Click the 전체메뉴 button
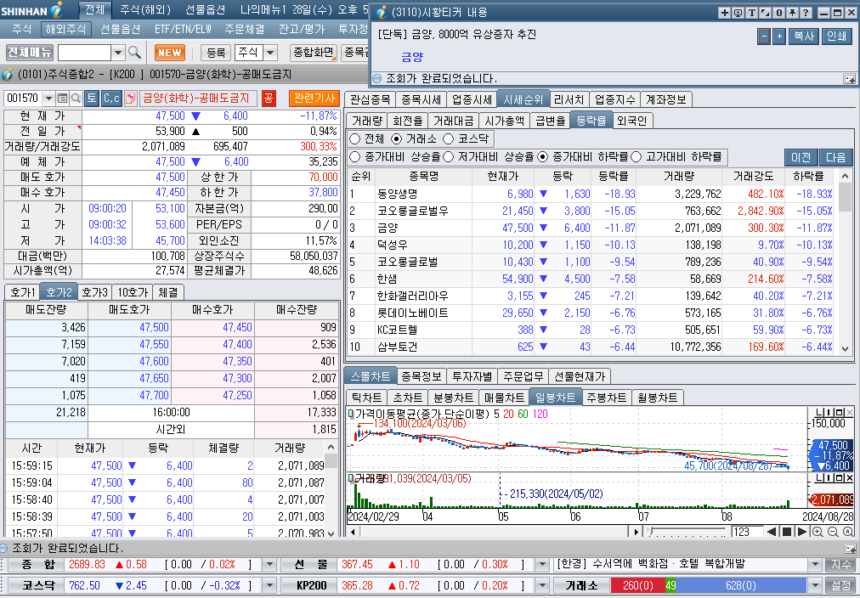860x598 pixels. (x=30, y=53)
